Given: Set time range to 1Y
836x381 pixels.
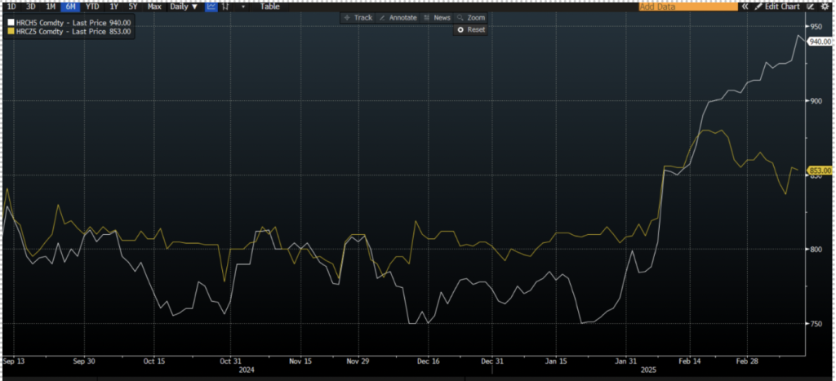Looking at the screenshot, I should [x=113, y=7].
